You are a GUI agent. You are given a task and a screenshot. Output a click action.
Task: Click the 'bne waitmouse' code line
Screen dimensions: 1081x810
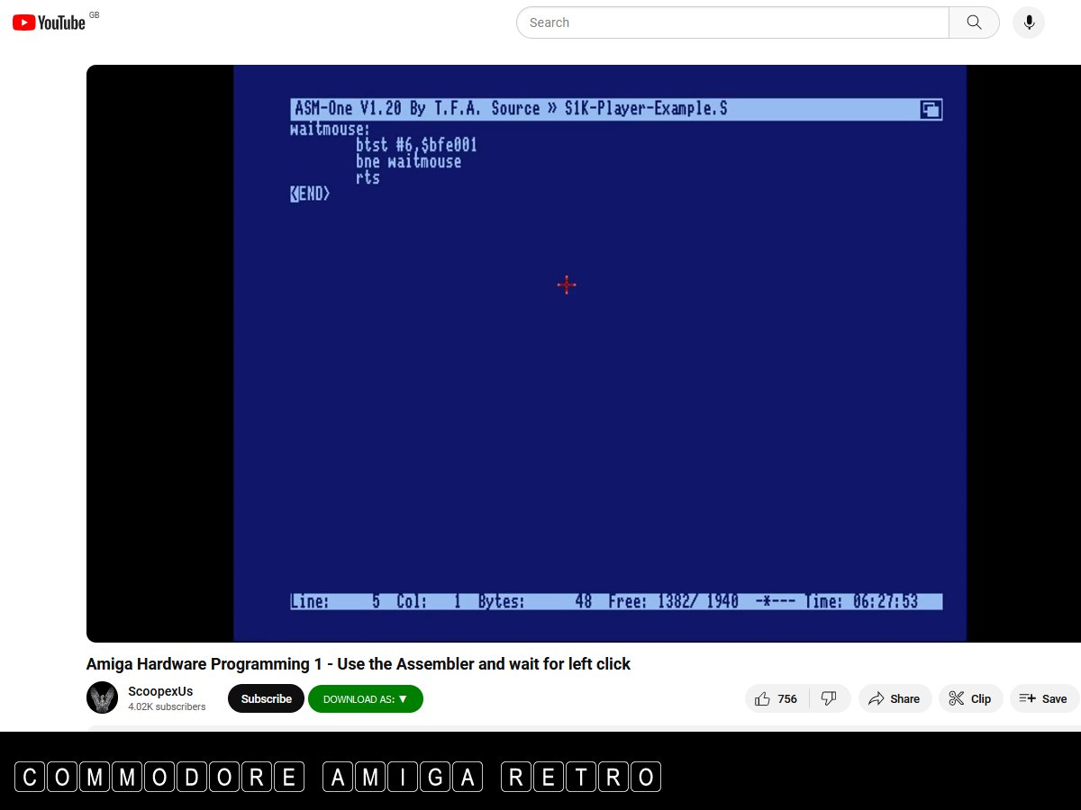(x=408, y=162)
